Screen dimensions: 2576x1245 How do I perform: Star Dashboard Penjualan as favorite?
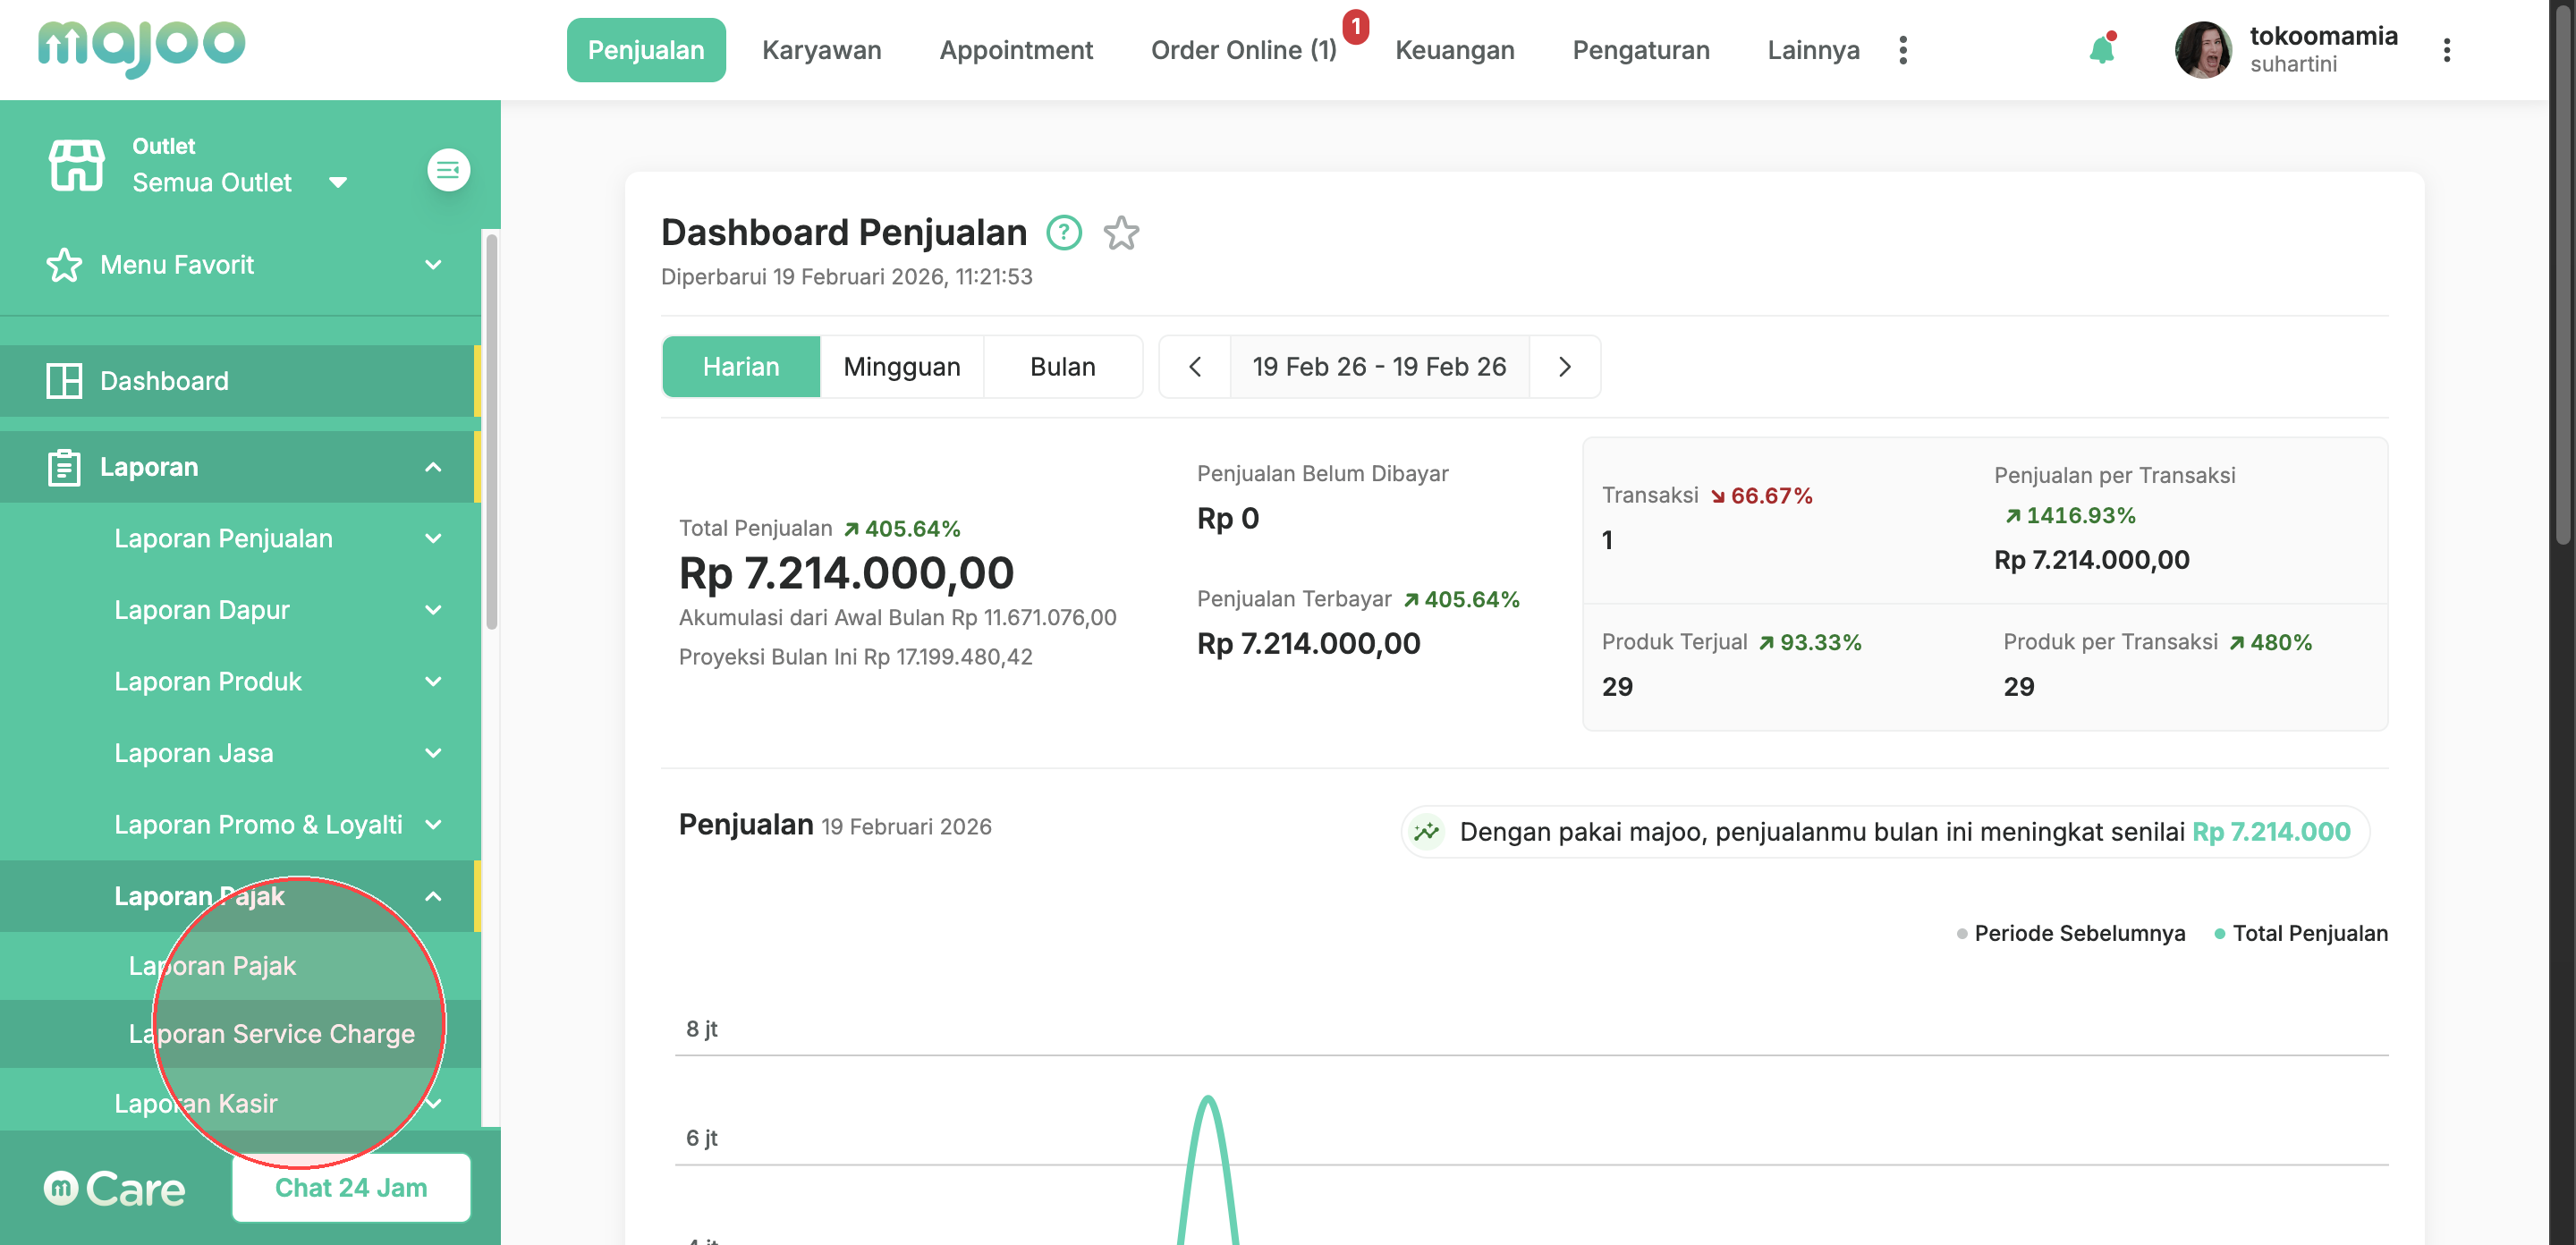1121,233
